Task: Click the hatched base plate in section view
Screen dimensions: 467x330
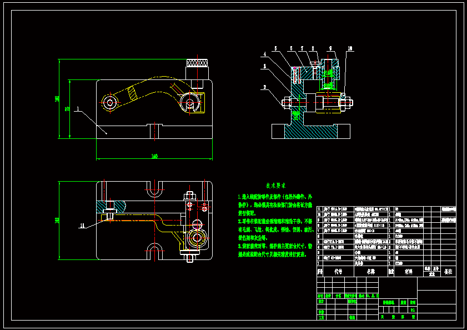Action: (x=310, y=131)
